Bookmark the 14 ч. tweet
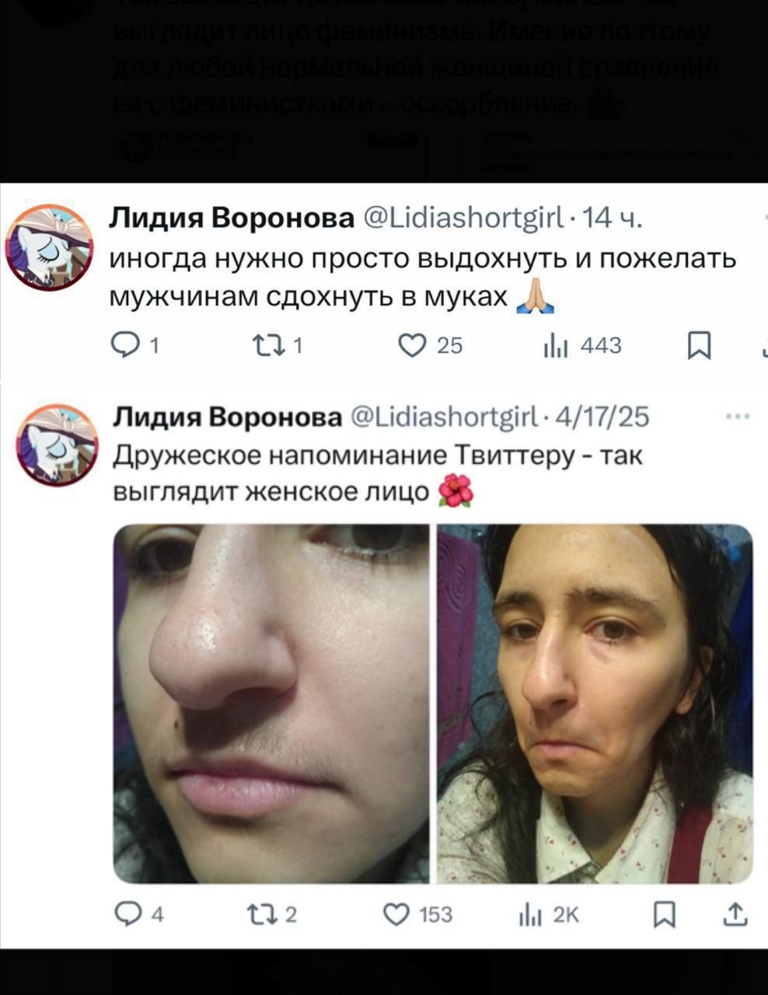 pyautogui.click(x=700, y=346)
